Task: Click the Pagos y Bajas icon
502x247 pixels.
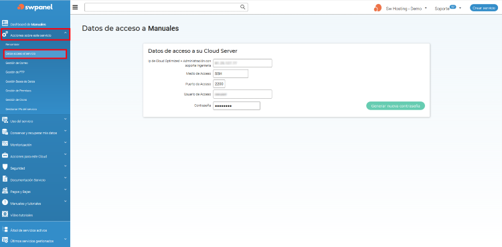Action: tap(5, 190)
